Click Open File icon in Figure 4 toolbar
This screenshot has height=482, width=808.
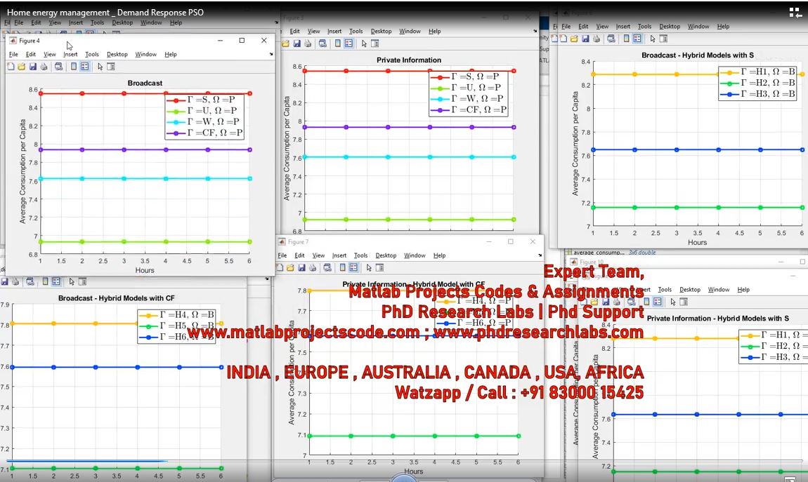point(21,67)
